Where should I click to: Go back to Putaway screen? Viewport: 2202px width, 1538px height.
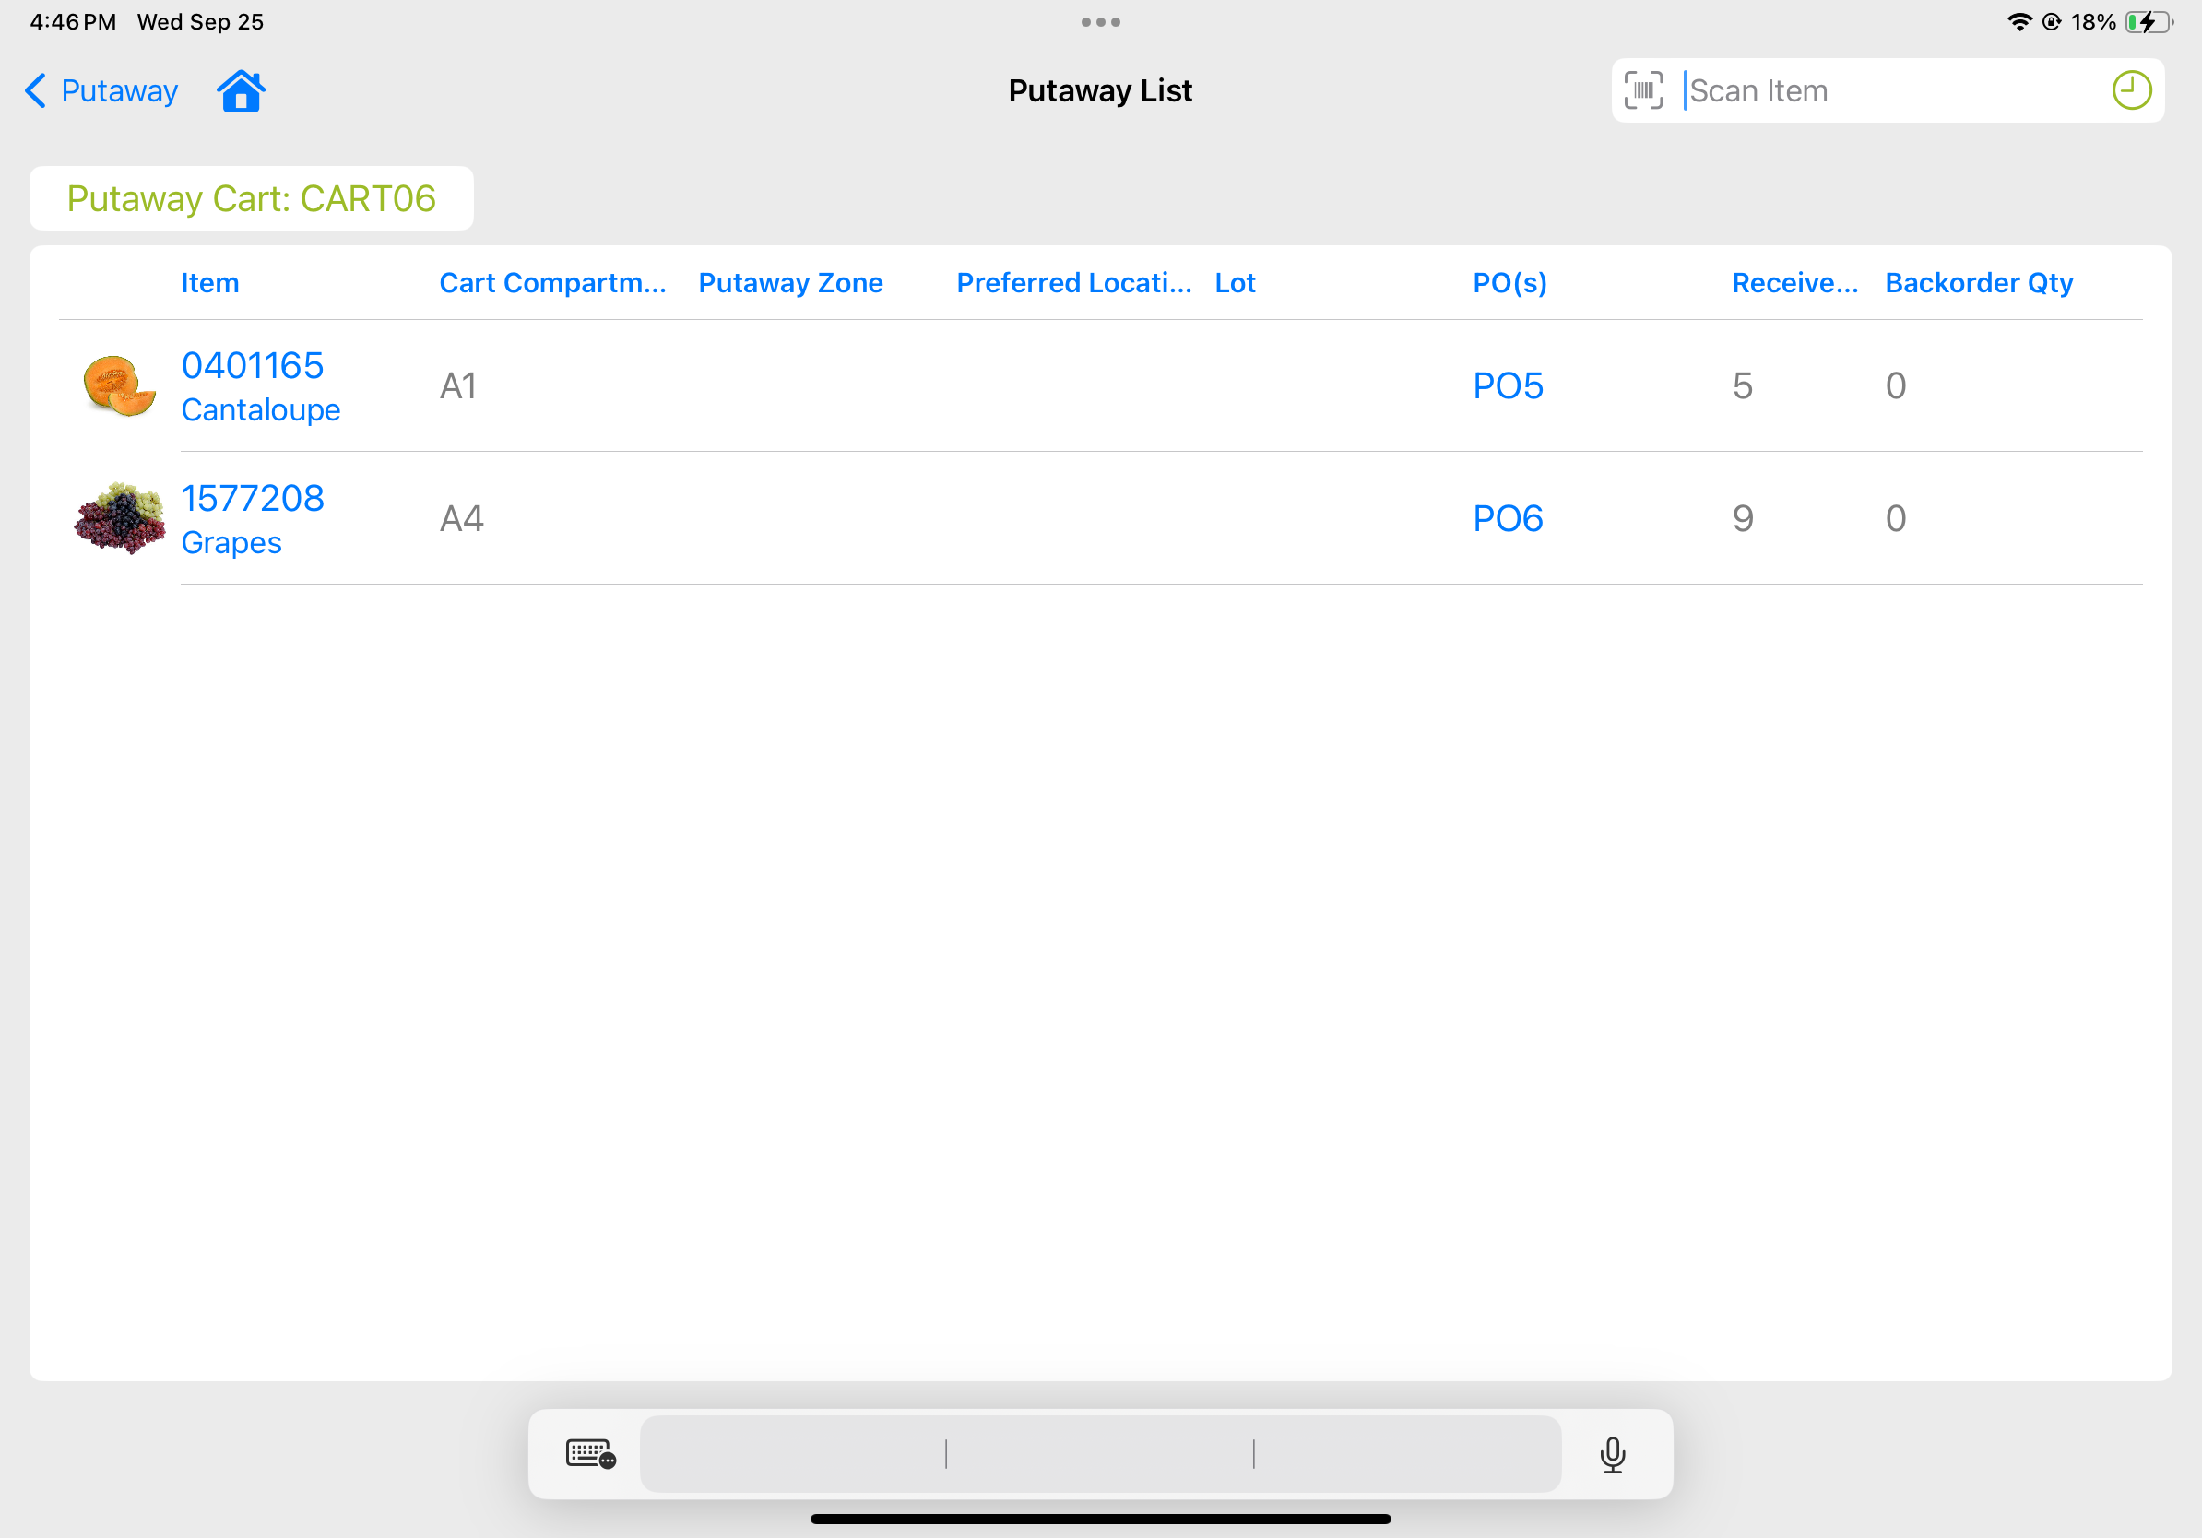101,91
